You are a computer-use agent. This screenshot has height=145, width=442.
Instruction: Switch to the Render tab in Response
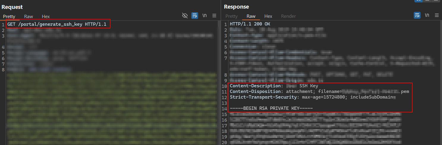coord(288,17)
